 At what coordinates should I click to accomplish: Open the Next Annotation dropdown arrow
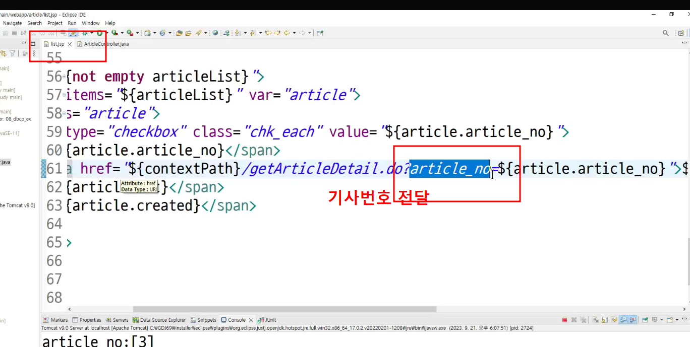click(x=245, y=33)
